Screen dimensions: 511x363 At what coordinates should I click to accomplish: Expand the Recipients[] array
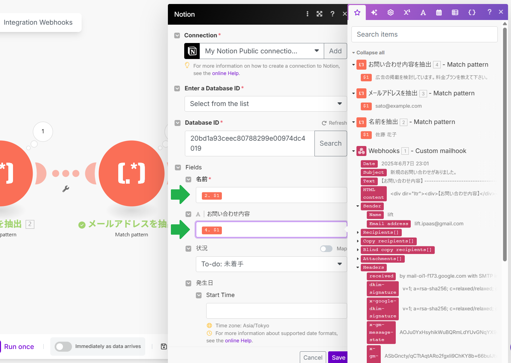point(358,232)
